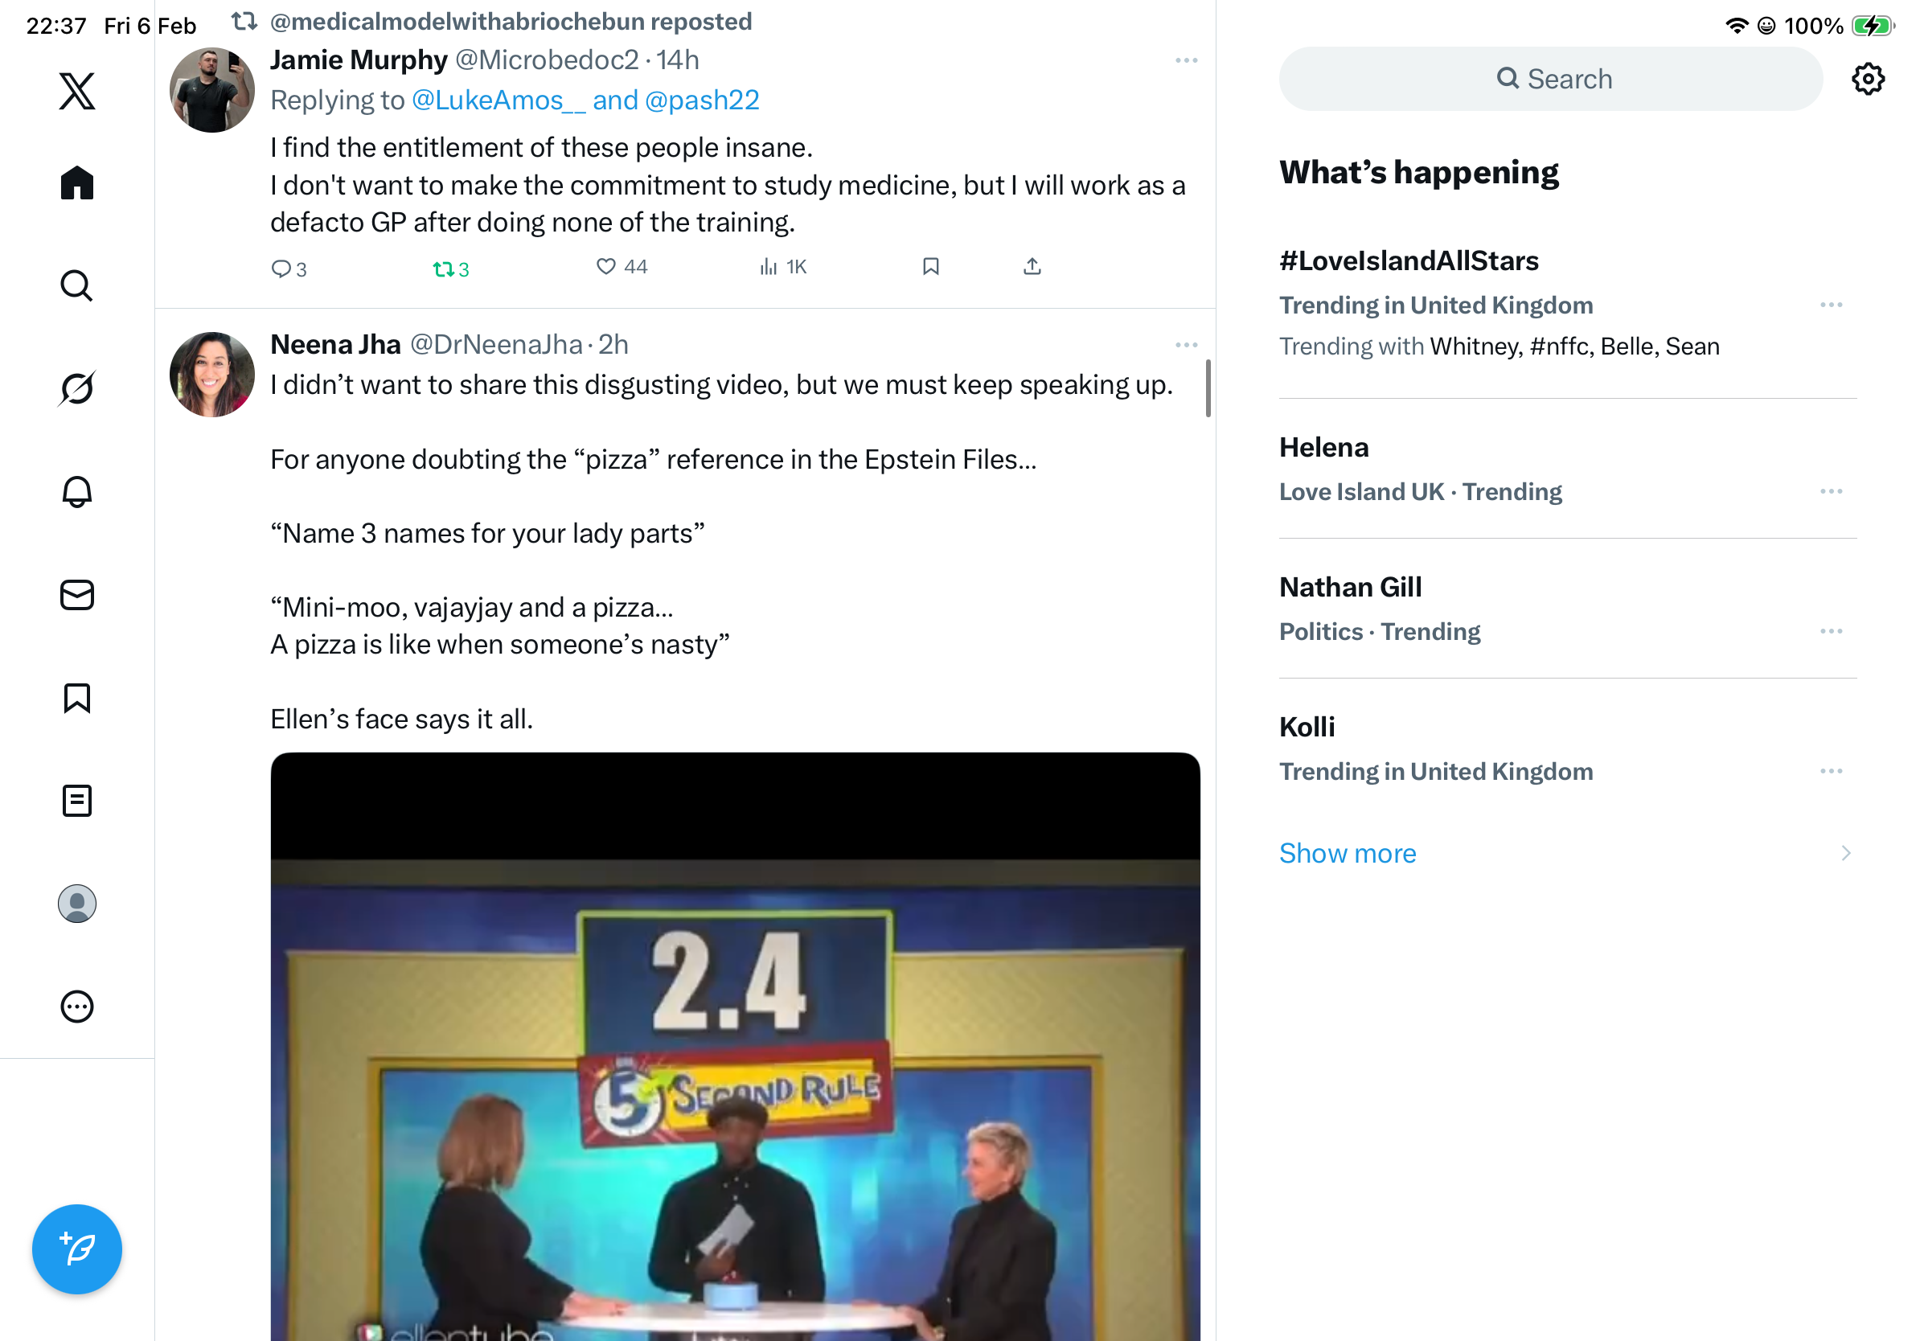This screenshot has width=1920, height=1341.
Task: Focus the Search input field
Action: click(1551, 80)
